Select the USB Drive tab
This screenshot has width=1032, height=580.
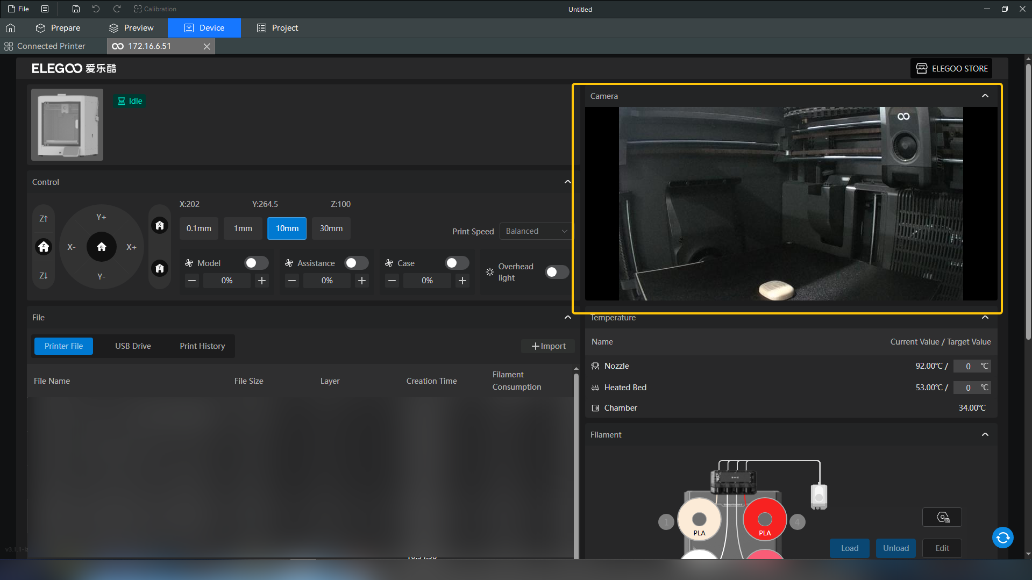(x=133, y=346)
